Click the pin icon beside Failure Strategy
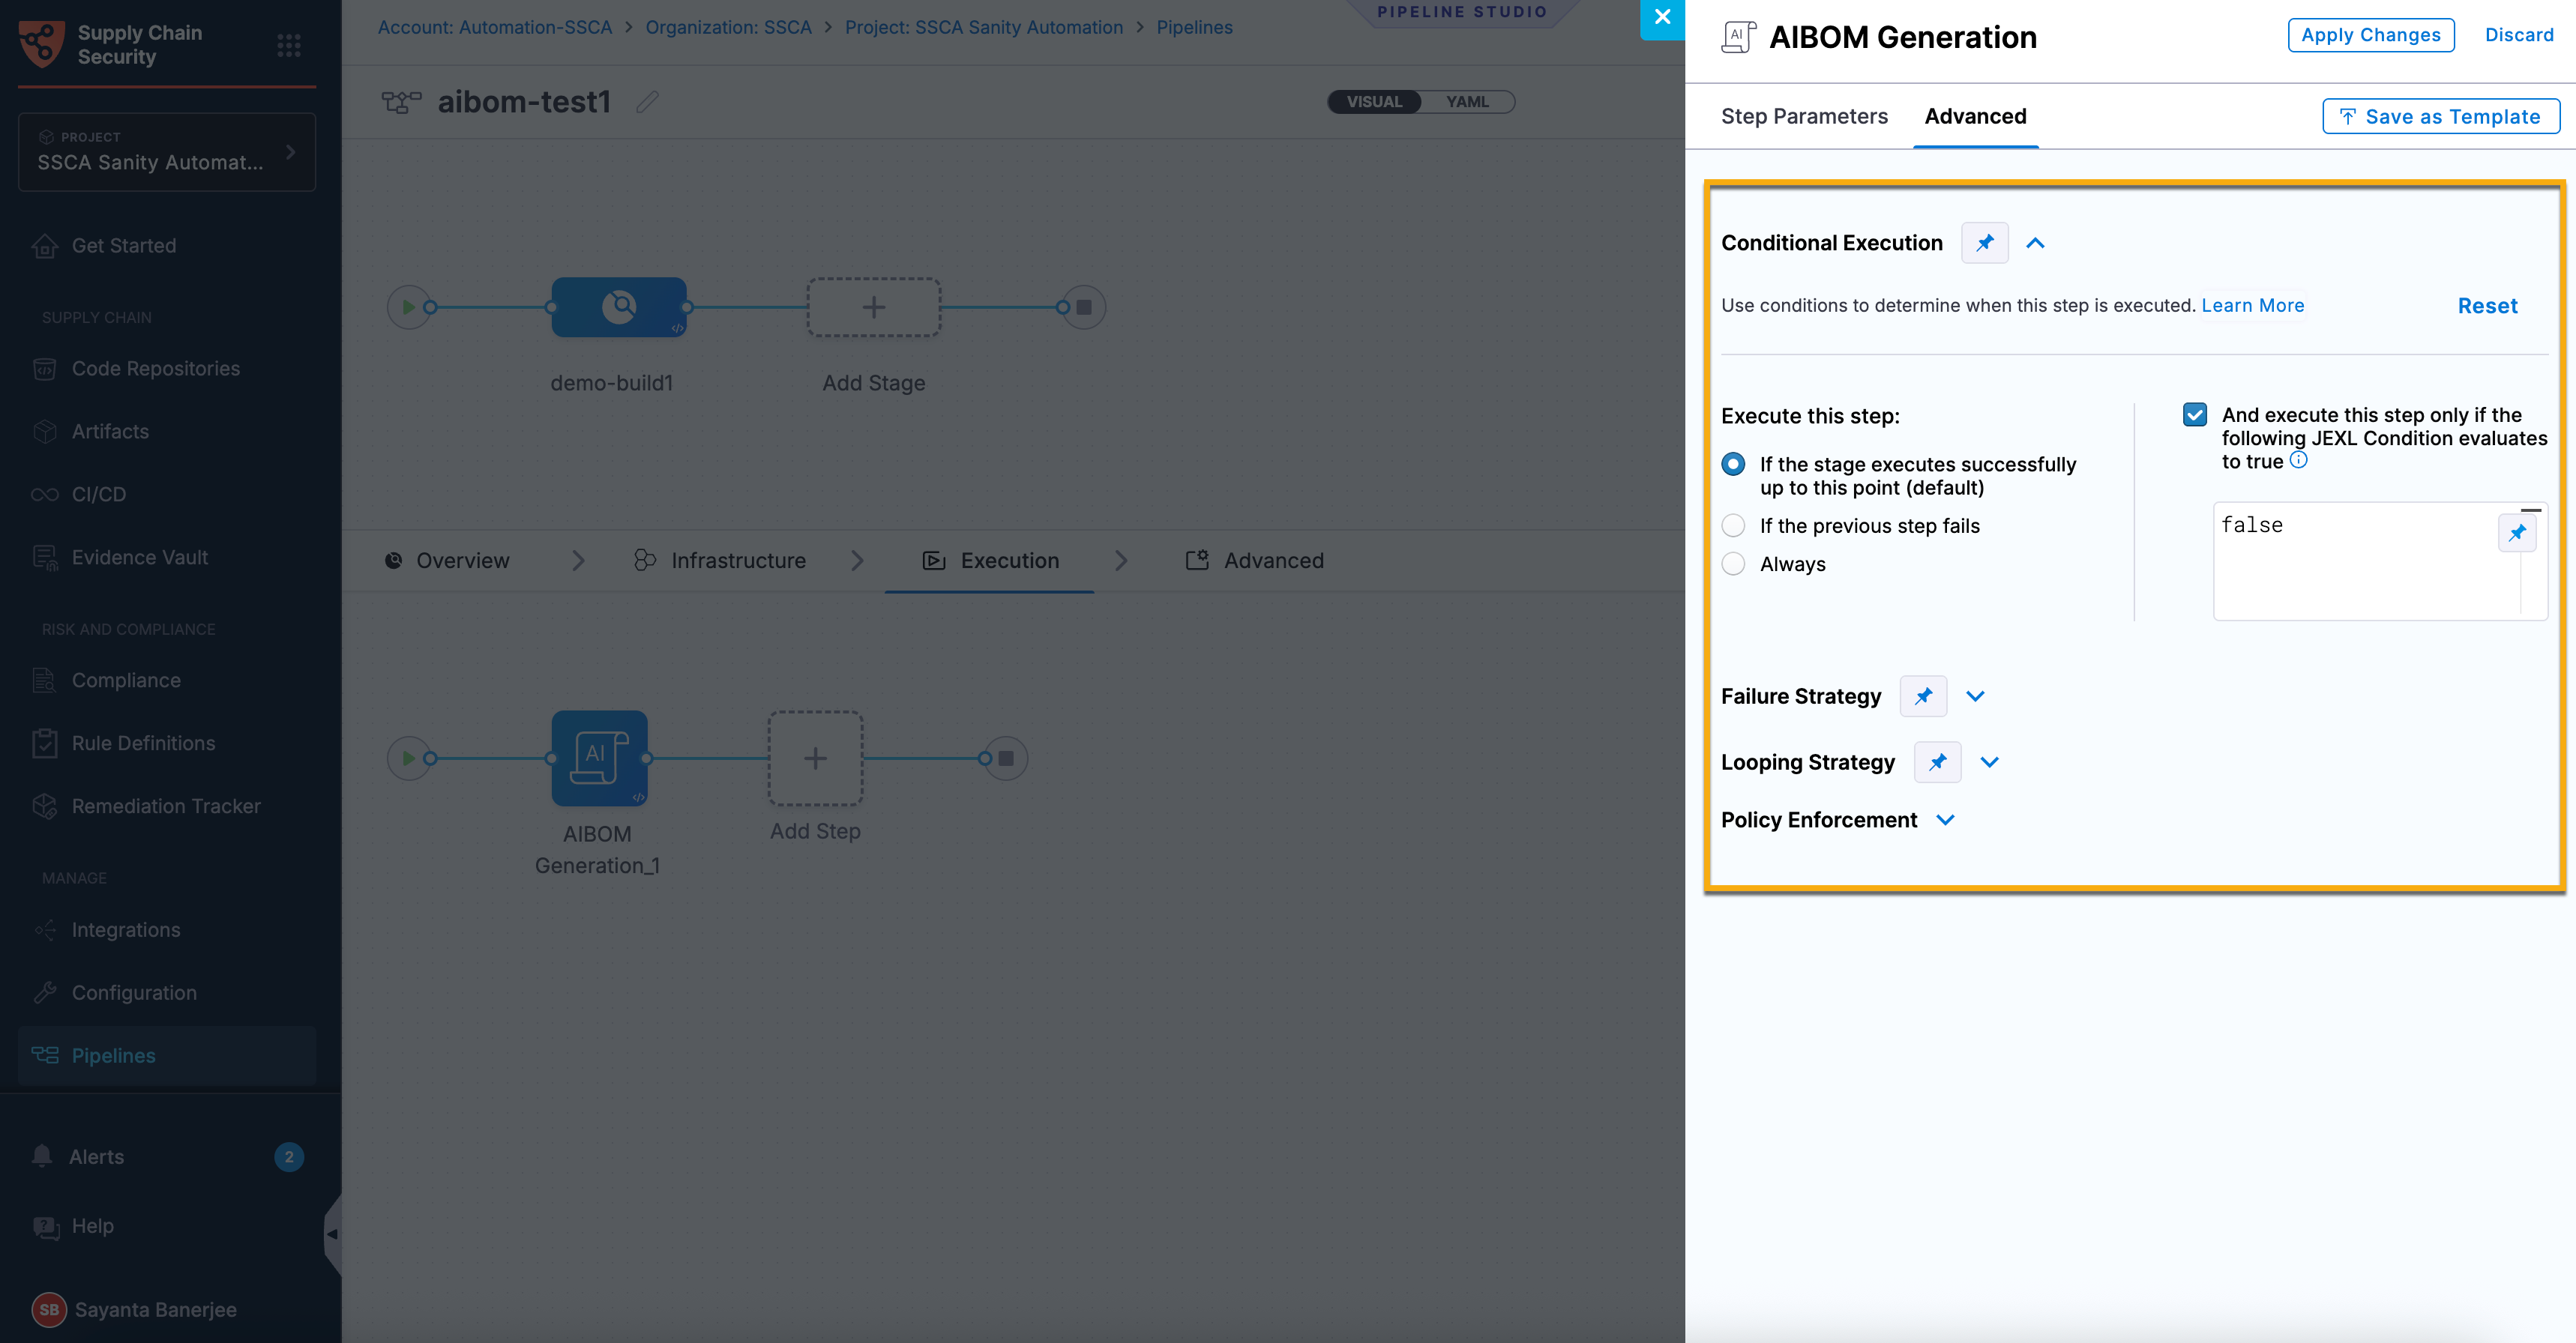The height and width of the screenshot is (1343, 2576). (x=1923, y=696)
